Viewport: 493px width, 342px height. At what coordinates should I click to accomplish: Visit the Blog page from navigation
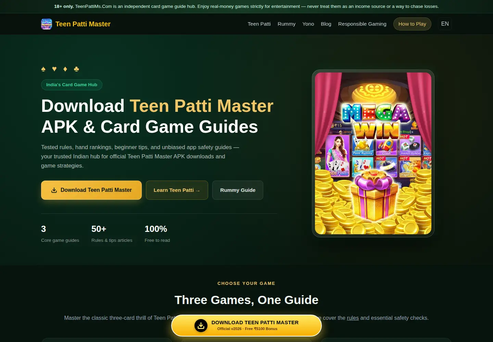[x=326, y=24]
